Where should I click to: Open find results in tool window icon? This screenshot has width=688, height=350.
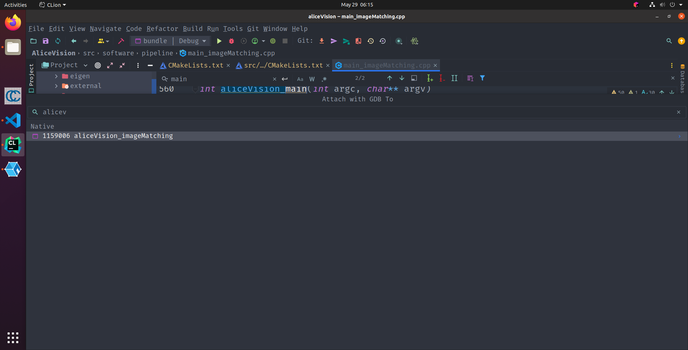470,78
